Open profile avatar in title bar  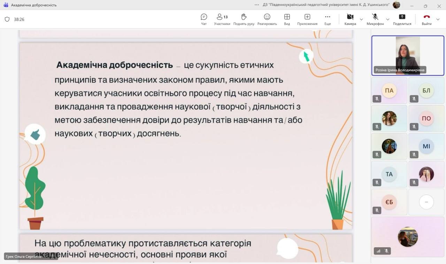pos(396,5)
